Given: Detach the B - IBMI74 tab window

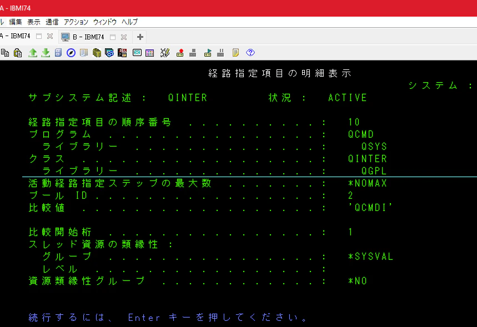Looking at the screenshot, I should tap(113, 37).
